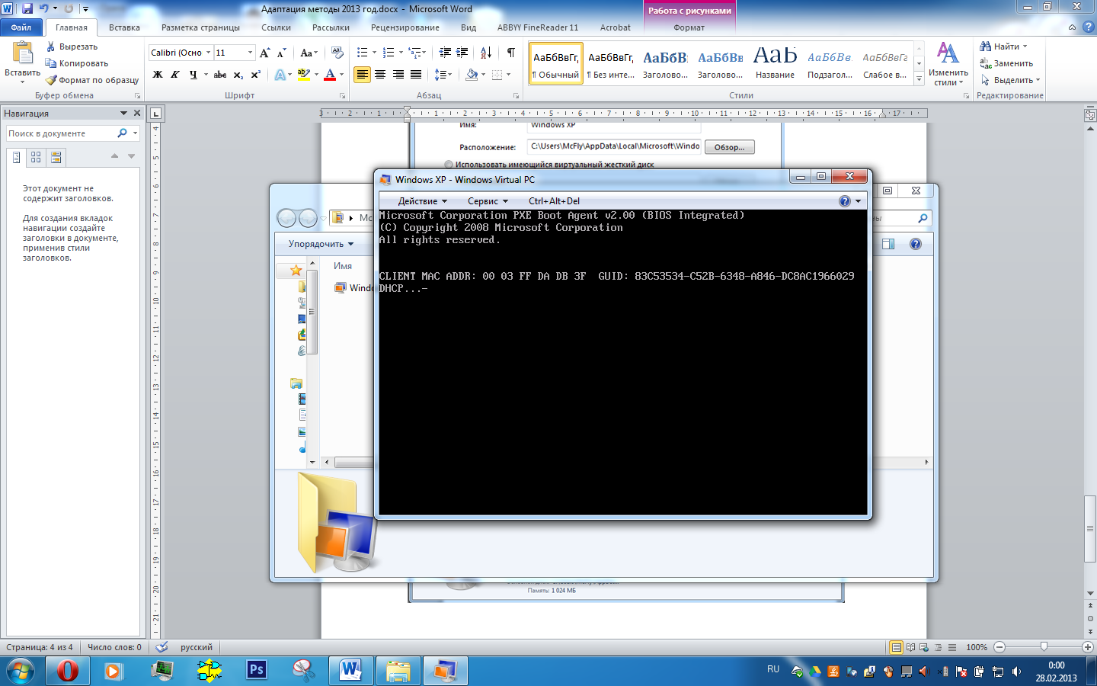Cut selection with Вырезать
The image size is (1097, 686).
pos(72,46)
